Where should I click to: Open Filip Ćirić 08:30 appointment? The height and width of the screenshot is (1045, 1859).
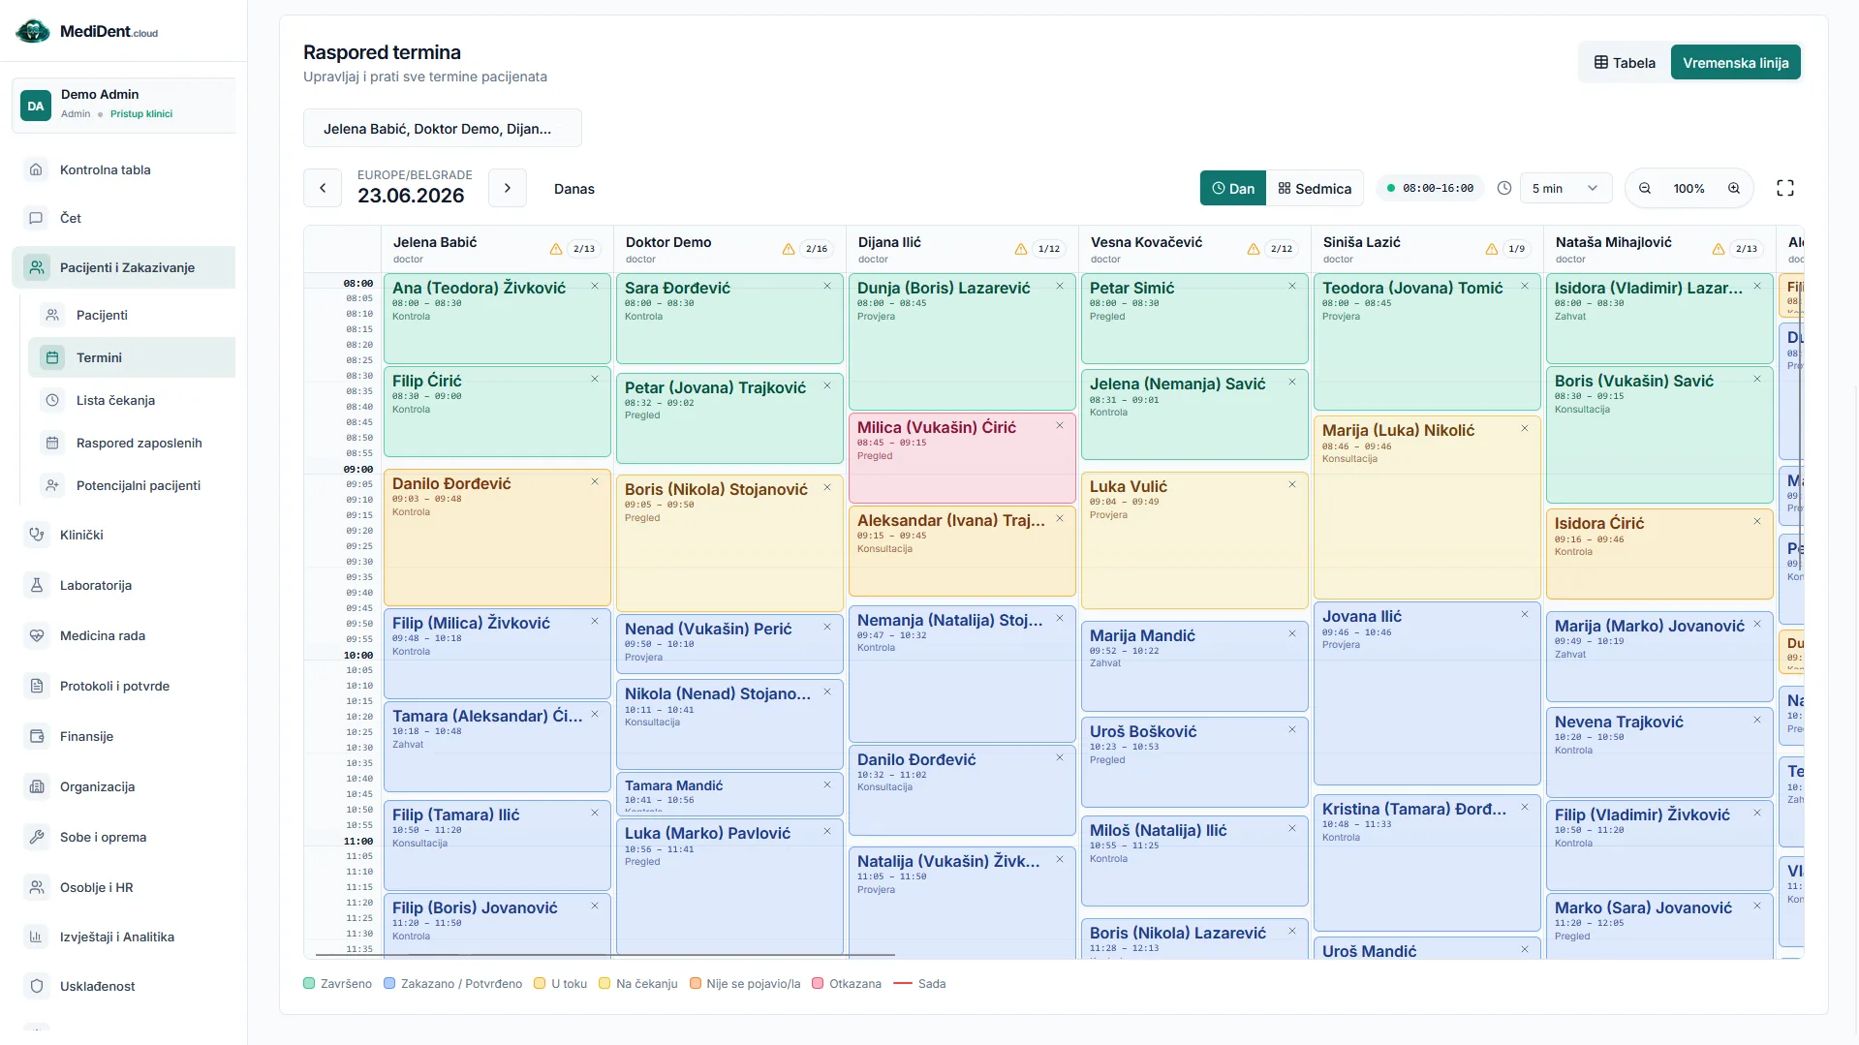click(x=497, y=412)
